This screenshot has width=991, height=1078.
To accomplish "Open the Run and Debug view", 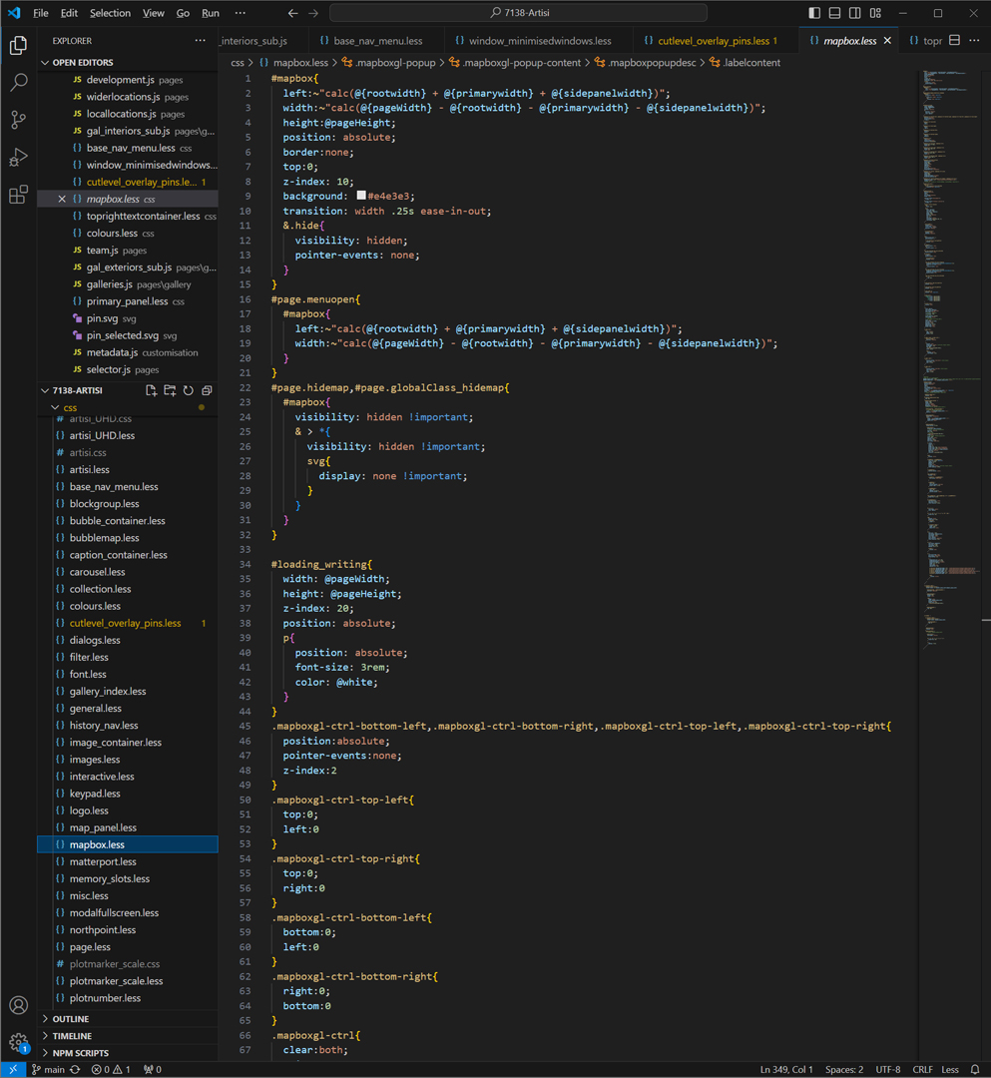I will (x=19, y=158).
